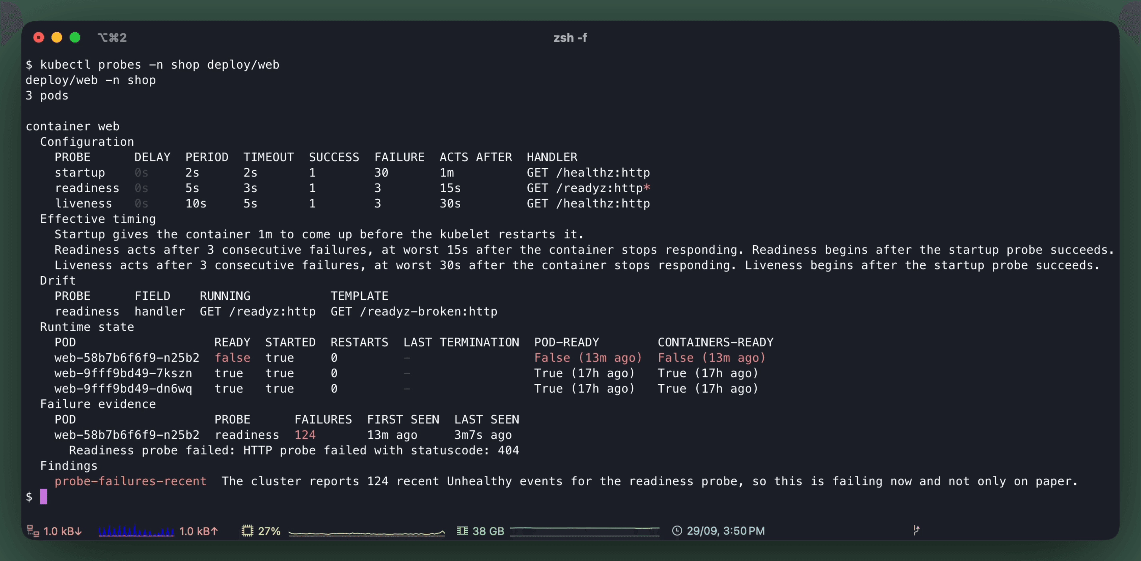Click the red '124' failures count
The height and width of the screenshot is (561, 1141).
tap(305, 435)
